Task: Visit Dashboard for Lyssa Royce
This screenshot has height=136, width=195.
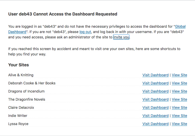Action: (x=155, y=124)
